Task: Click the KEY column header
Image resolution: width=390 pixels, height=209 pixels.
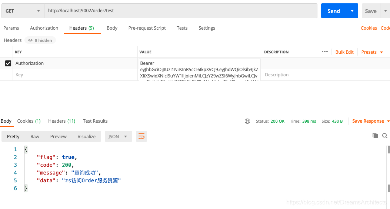Action: [x=18, y=52]
